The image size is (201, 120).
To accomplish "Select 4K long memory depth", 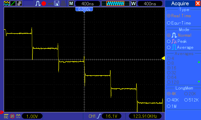I will coord(172,94).
